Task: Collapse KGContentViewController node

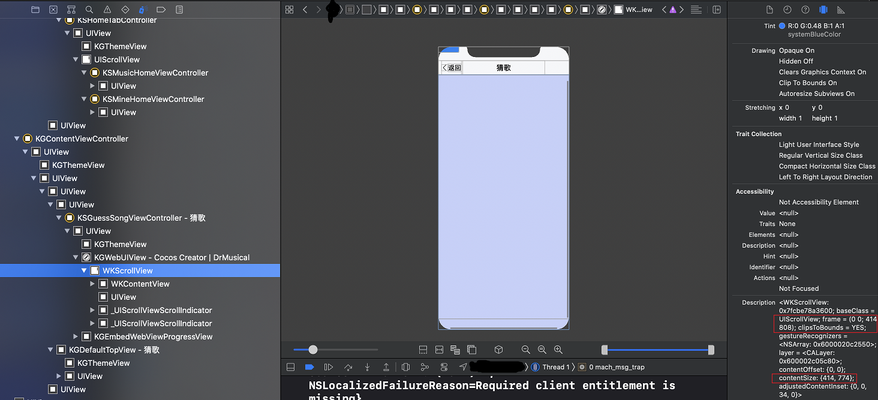Action: tap(17, 139)
